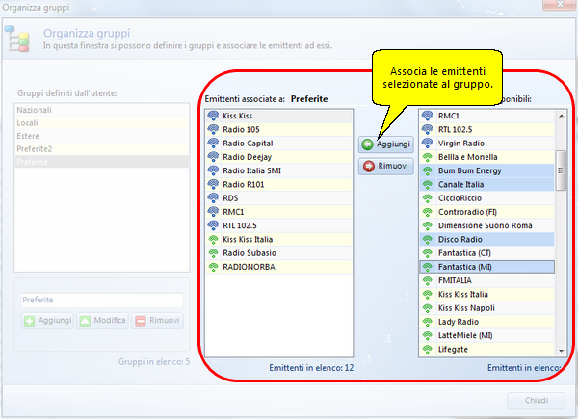Click the green icon beside CiccioRiccio

427,198
